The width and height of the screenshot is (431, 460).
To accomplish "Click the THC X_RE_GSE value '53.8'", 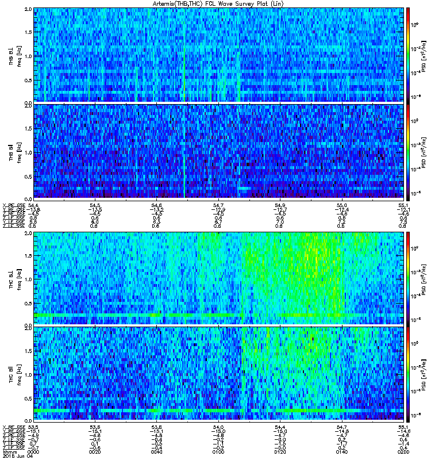I will click(156, 427).
